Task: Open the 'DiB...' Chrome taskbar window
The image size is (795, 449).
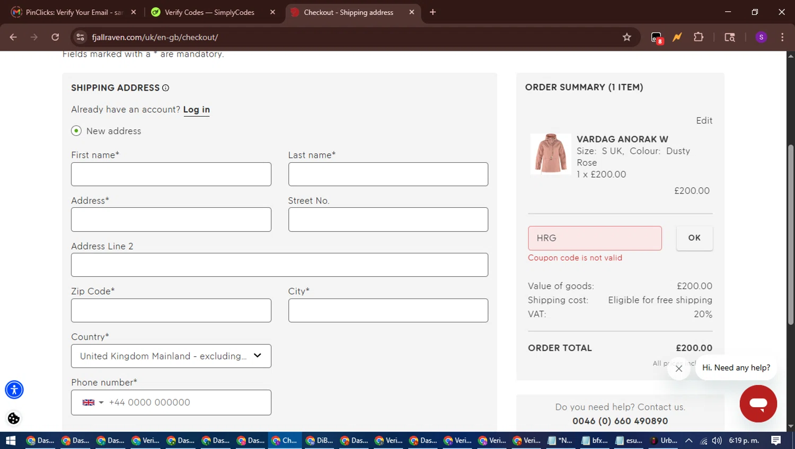Action: point(320,441)
